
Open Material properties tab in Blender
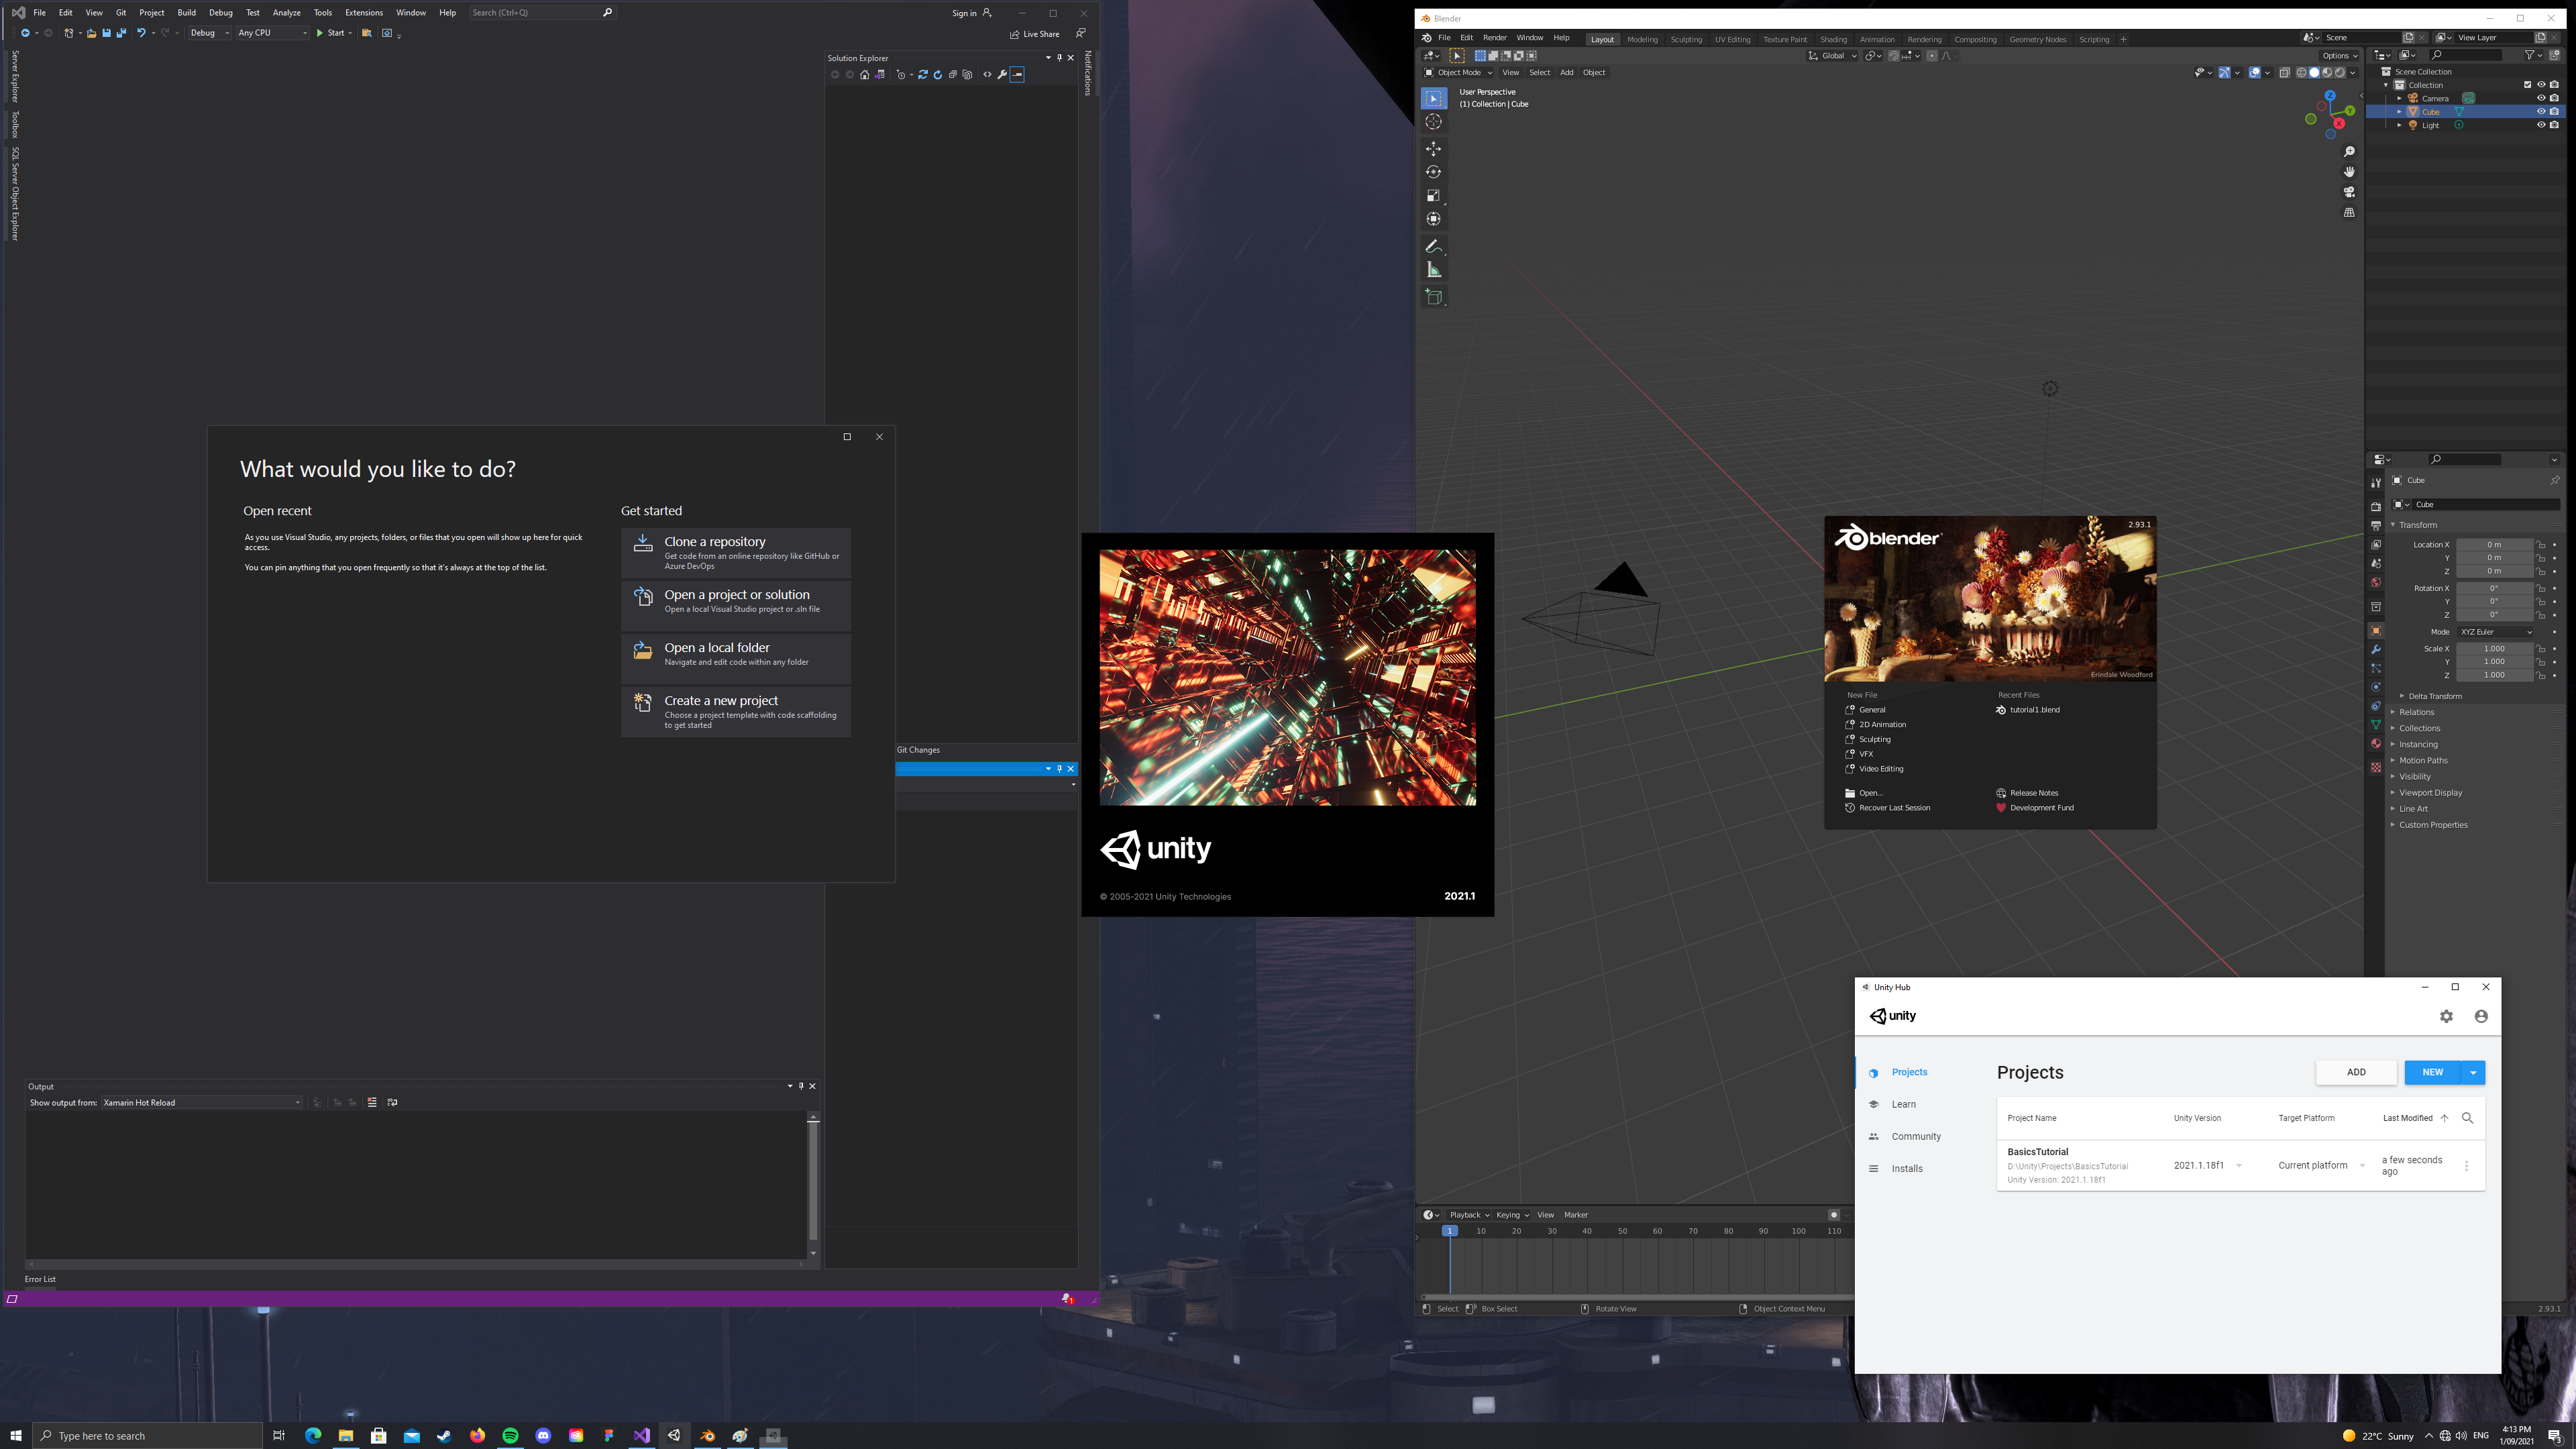click(x=2376, y=743)
